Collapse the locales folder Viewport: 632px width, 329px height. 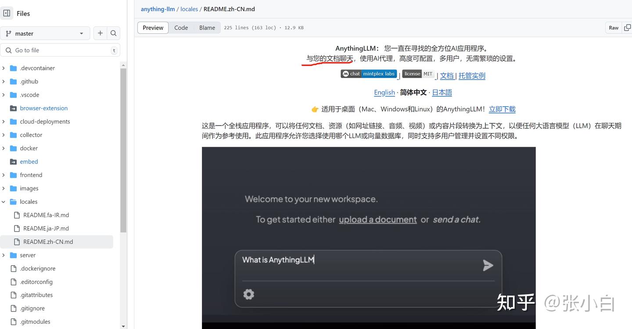click(x=4, y=202)
